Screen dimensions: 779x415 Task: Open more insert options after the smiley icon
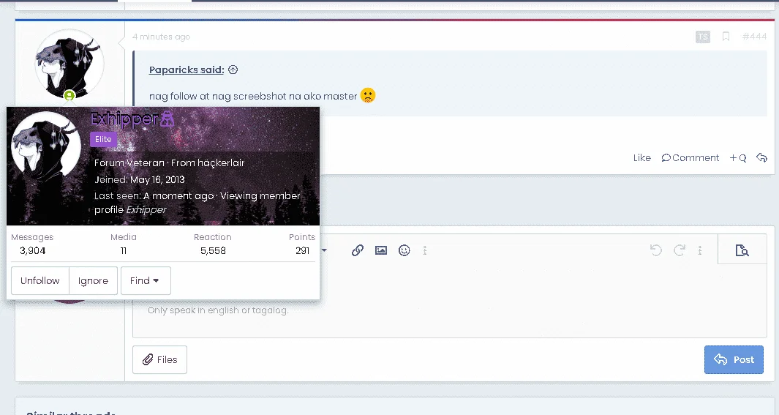[x=425, y=250]
